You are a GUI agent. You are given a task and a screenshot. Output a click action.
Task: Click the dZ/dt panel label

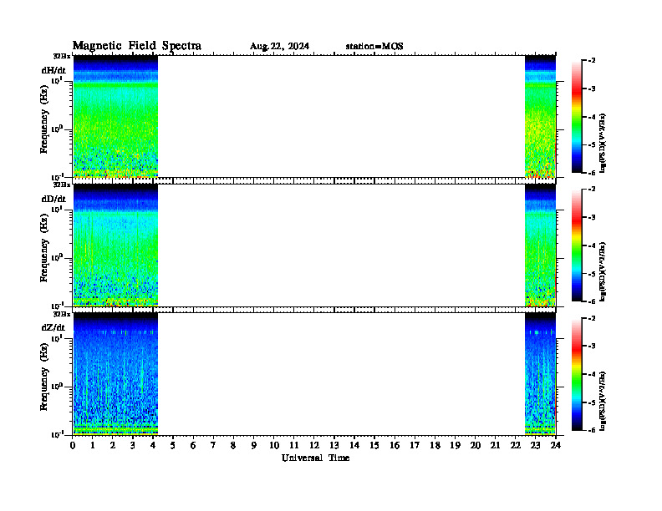[x=53, y=327]
